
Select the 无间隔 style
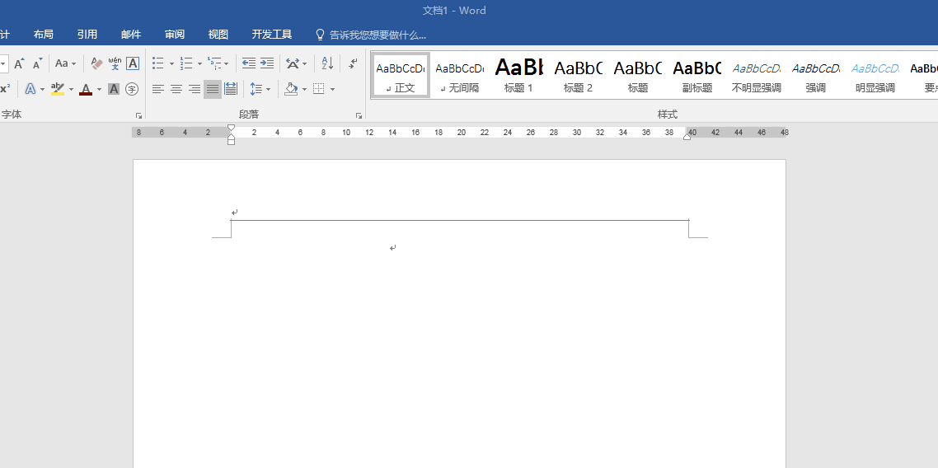(459, 75)
